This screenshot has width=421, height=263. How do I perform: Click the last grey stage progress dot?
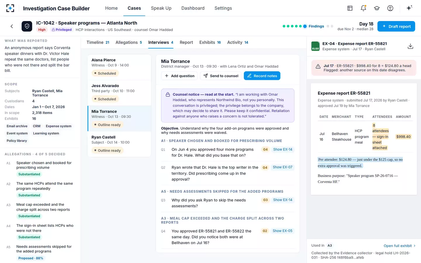[332, 26]
